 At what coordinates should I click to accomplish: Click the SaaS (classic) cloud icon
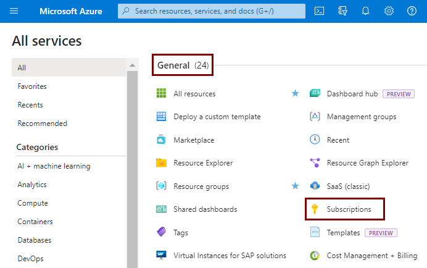coord(315,186)
